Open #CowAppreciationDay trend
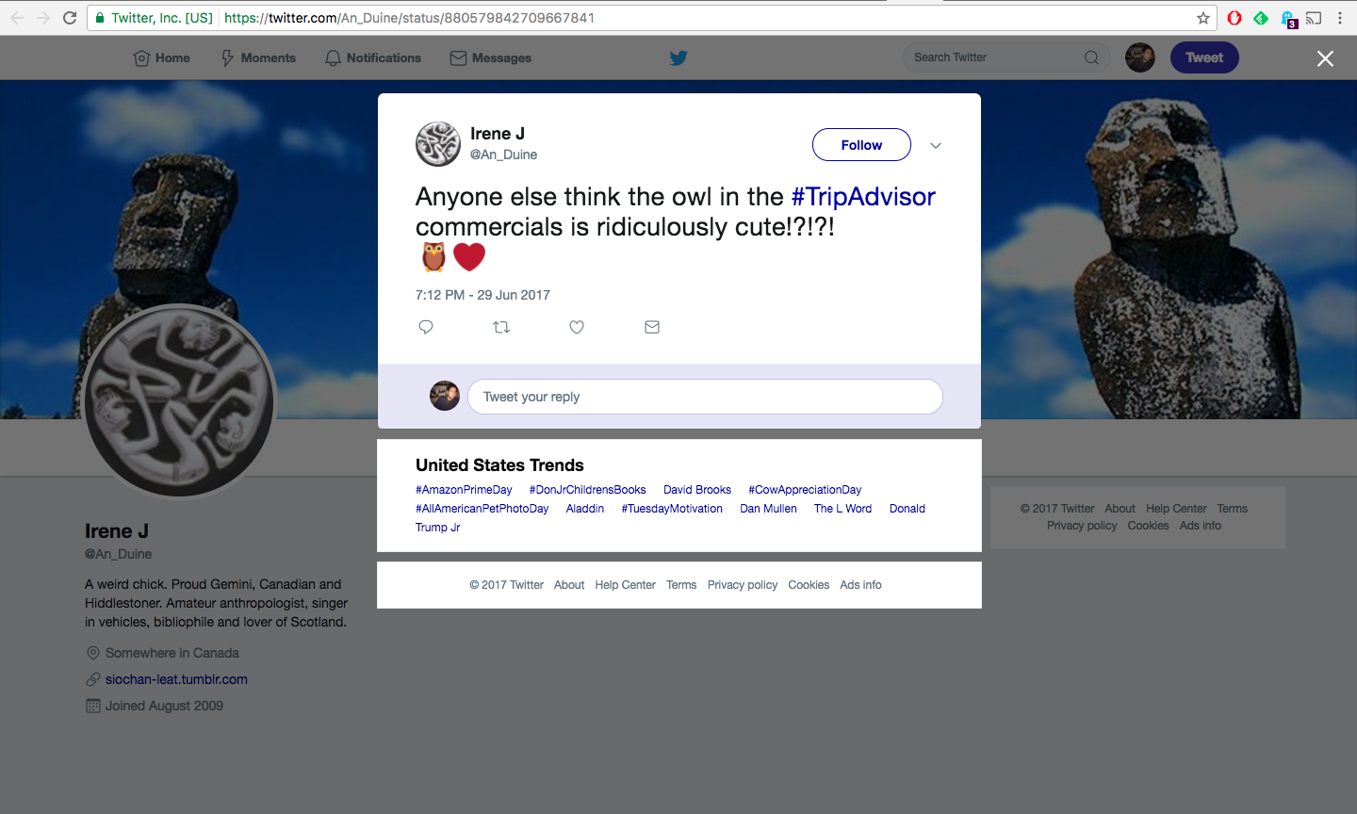This screenshot has width=1357, height=814. click(x=805, y=490)
